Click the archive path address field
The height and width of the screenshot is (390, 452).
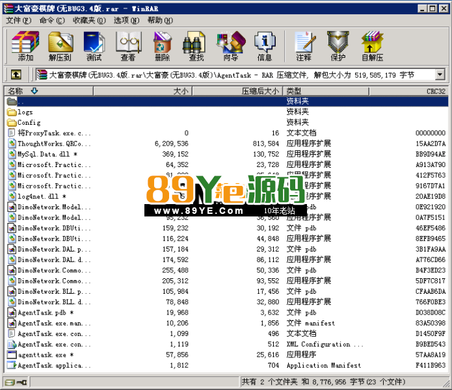pyautogui.click(x=235, y=75)
